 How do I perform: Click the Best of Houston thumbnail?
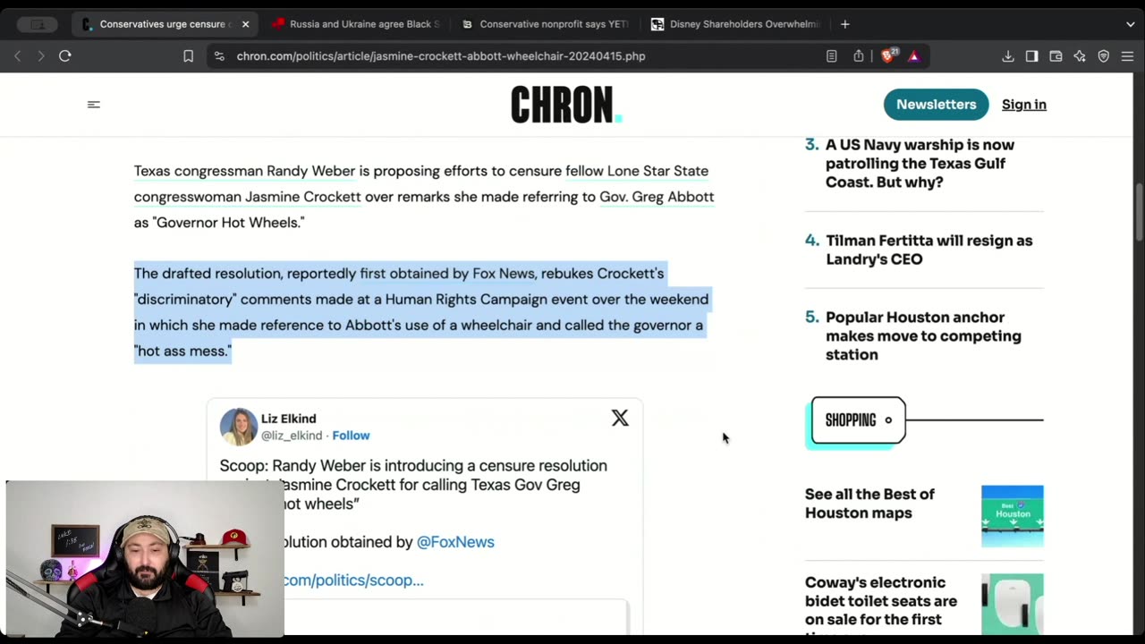[1012, 516]
